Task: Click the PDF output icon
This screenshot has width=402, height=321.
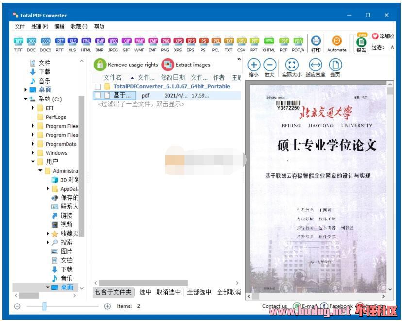Action: (x=284, y=45)
